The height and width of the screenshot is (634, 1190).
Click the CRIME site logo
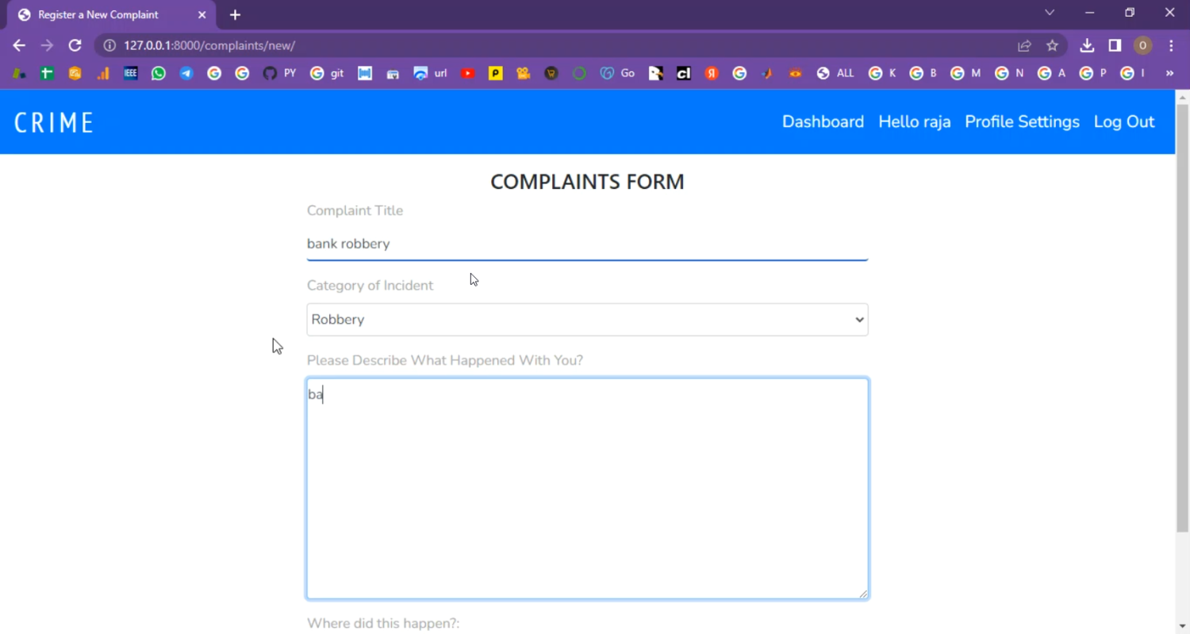coord(54,122)
